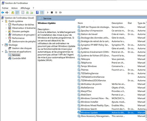Pause the service with the pause icon
The height and width of the screenshot is (121, 147).
tap(56, 12)
